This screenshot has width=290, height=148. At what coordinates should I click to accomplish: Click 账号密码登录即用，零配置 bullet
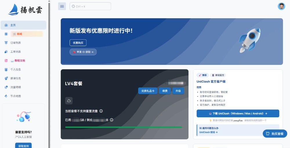[214, 92]
